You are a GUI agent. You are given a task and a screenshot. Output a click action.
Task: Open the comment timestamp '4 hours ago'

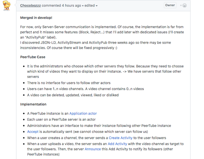71,6
